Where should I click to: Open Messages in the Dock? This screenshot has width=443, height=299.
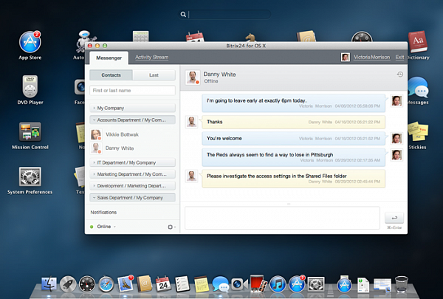tap(221, 284)
